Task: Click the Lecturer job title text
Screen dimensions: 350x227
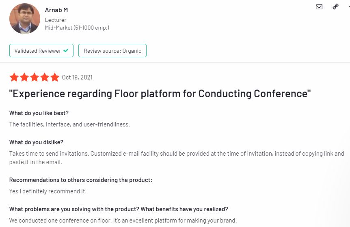Action: [56, 20]
